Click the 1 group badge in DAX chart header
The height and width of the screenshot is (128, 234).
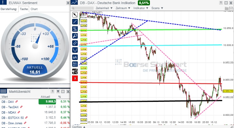tap(221, 3)
